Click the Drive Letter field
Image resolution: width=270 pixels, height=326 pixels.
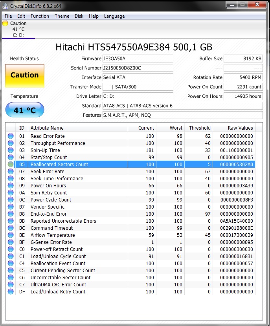138,96
